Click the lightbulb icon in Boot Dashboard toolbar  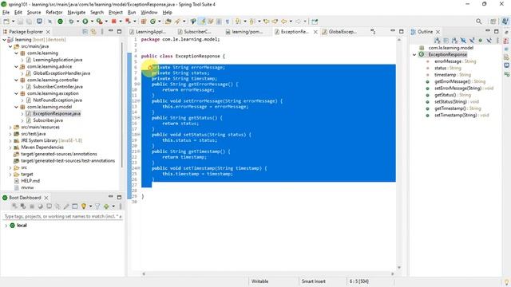[84, 206]
